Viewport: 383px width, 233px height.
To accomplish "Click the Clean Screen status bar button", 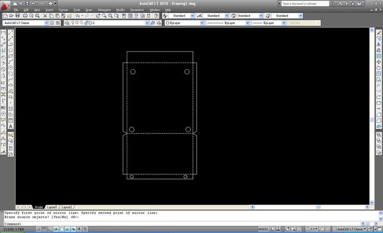I will point(380,229).
